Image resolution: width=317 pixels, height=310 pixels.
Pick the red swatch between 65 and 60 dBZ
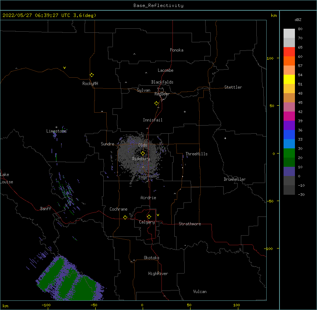pyautogui.click(x=289, y=52)
